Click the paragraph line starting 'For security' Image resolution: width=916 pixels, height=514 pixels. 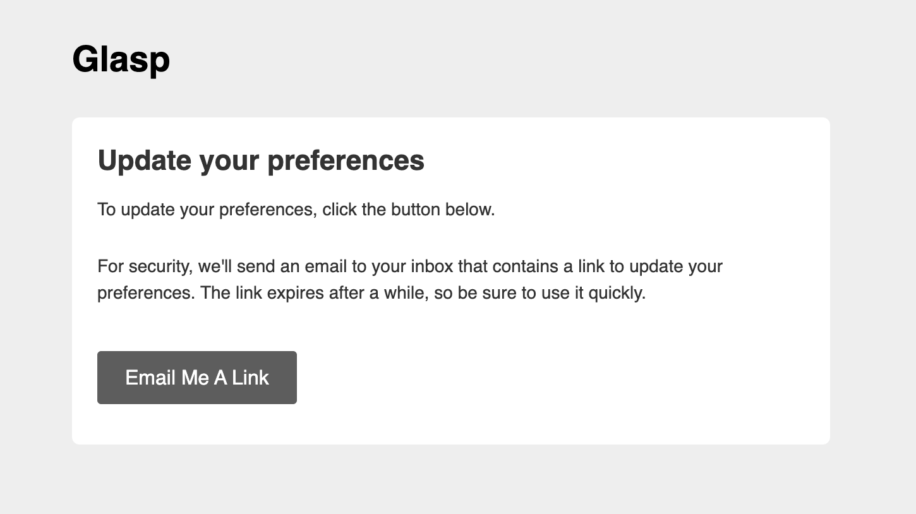(x=409, y=266)
